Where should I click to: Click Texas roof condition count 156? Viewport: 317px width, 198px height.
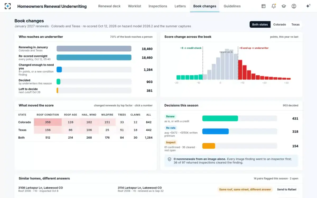[x=48, y=130]
